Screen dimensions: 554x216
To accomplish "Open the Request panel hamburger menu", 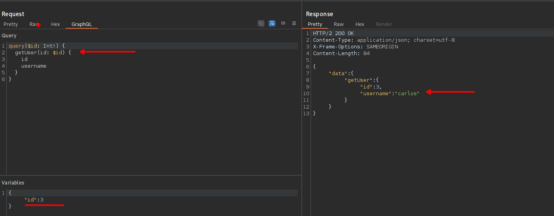I will 294,24.
